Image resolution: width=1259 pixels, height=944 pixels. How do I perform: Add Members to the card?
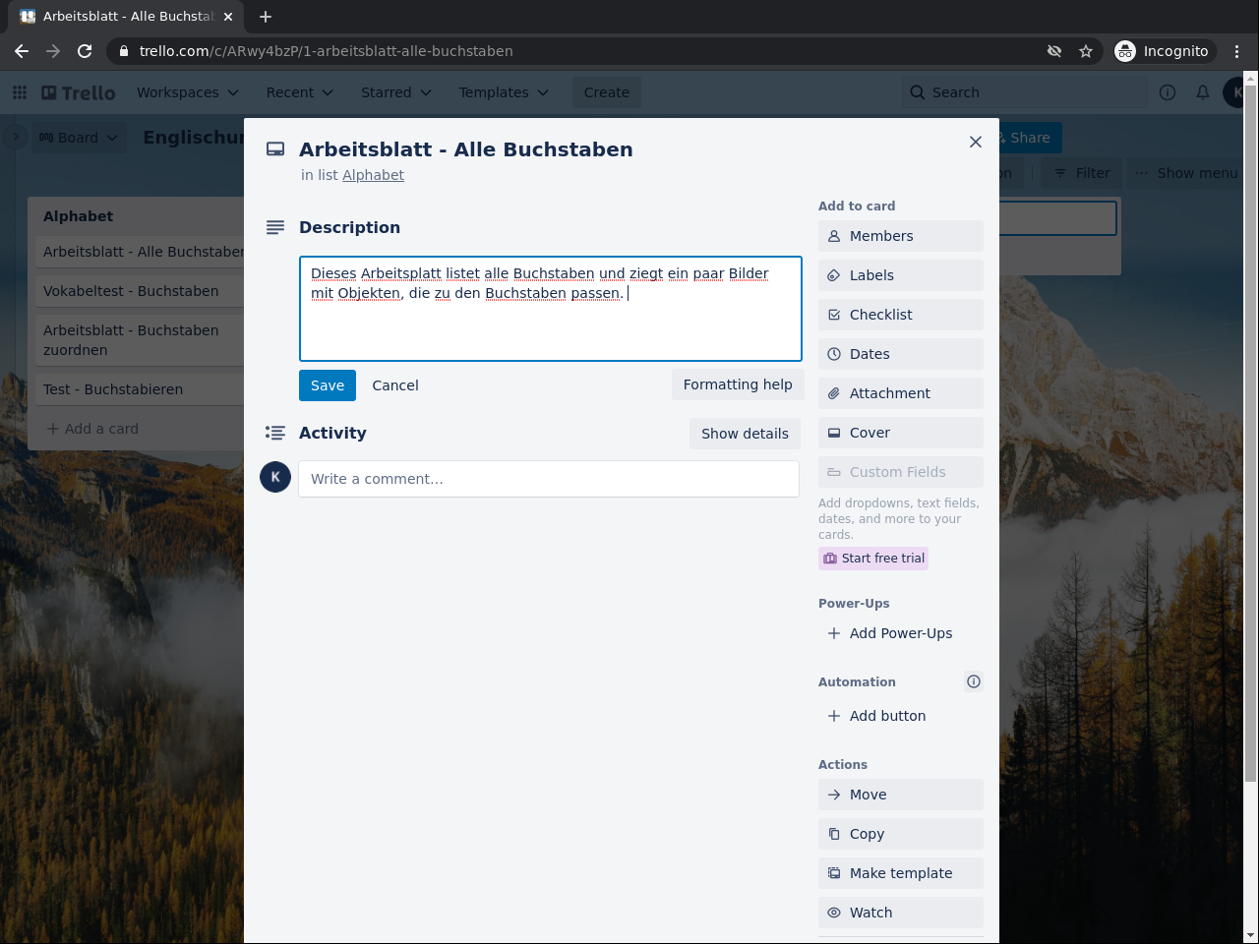coord(901,236)
